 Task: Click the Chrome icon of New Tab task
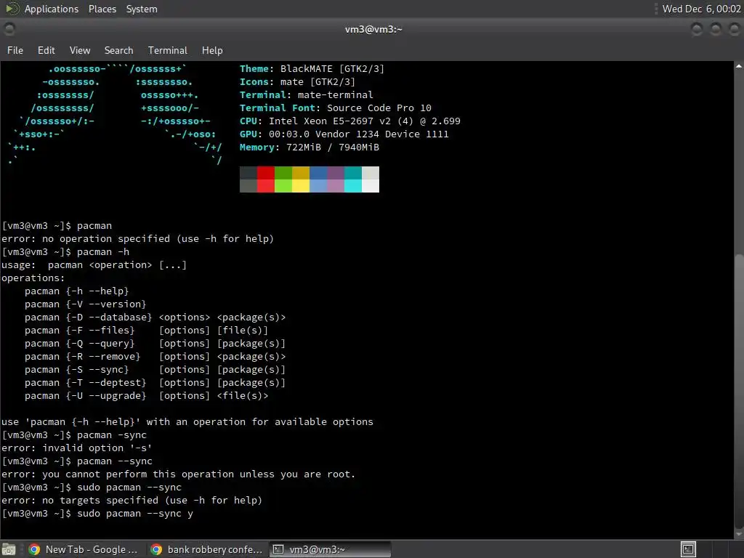click(x=34, y=549)
